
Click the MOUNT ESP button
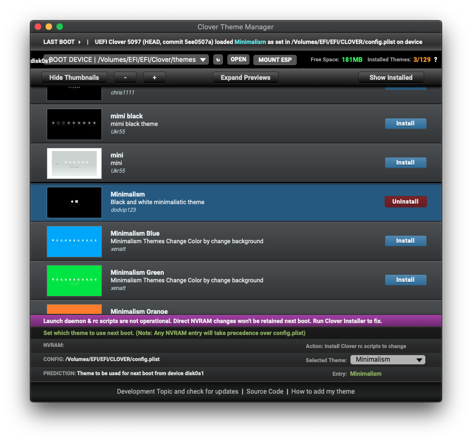click(x=275, y=60)
